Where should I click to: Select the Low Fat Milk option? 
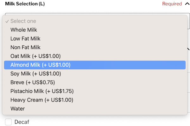95,38
